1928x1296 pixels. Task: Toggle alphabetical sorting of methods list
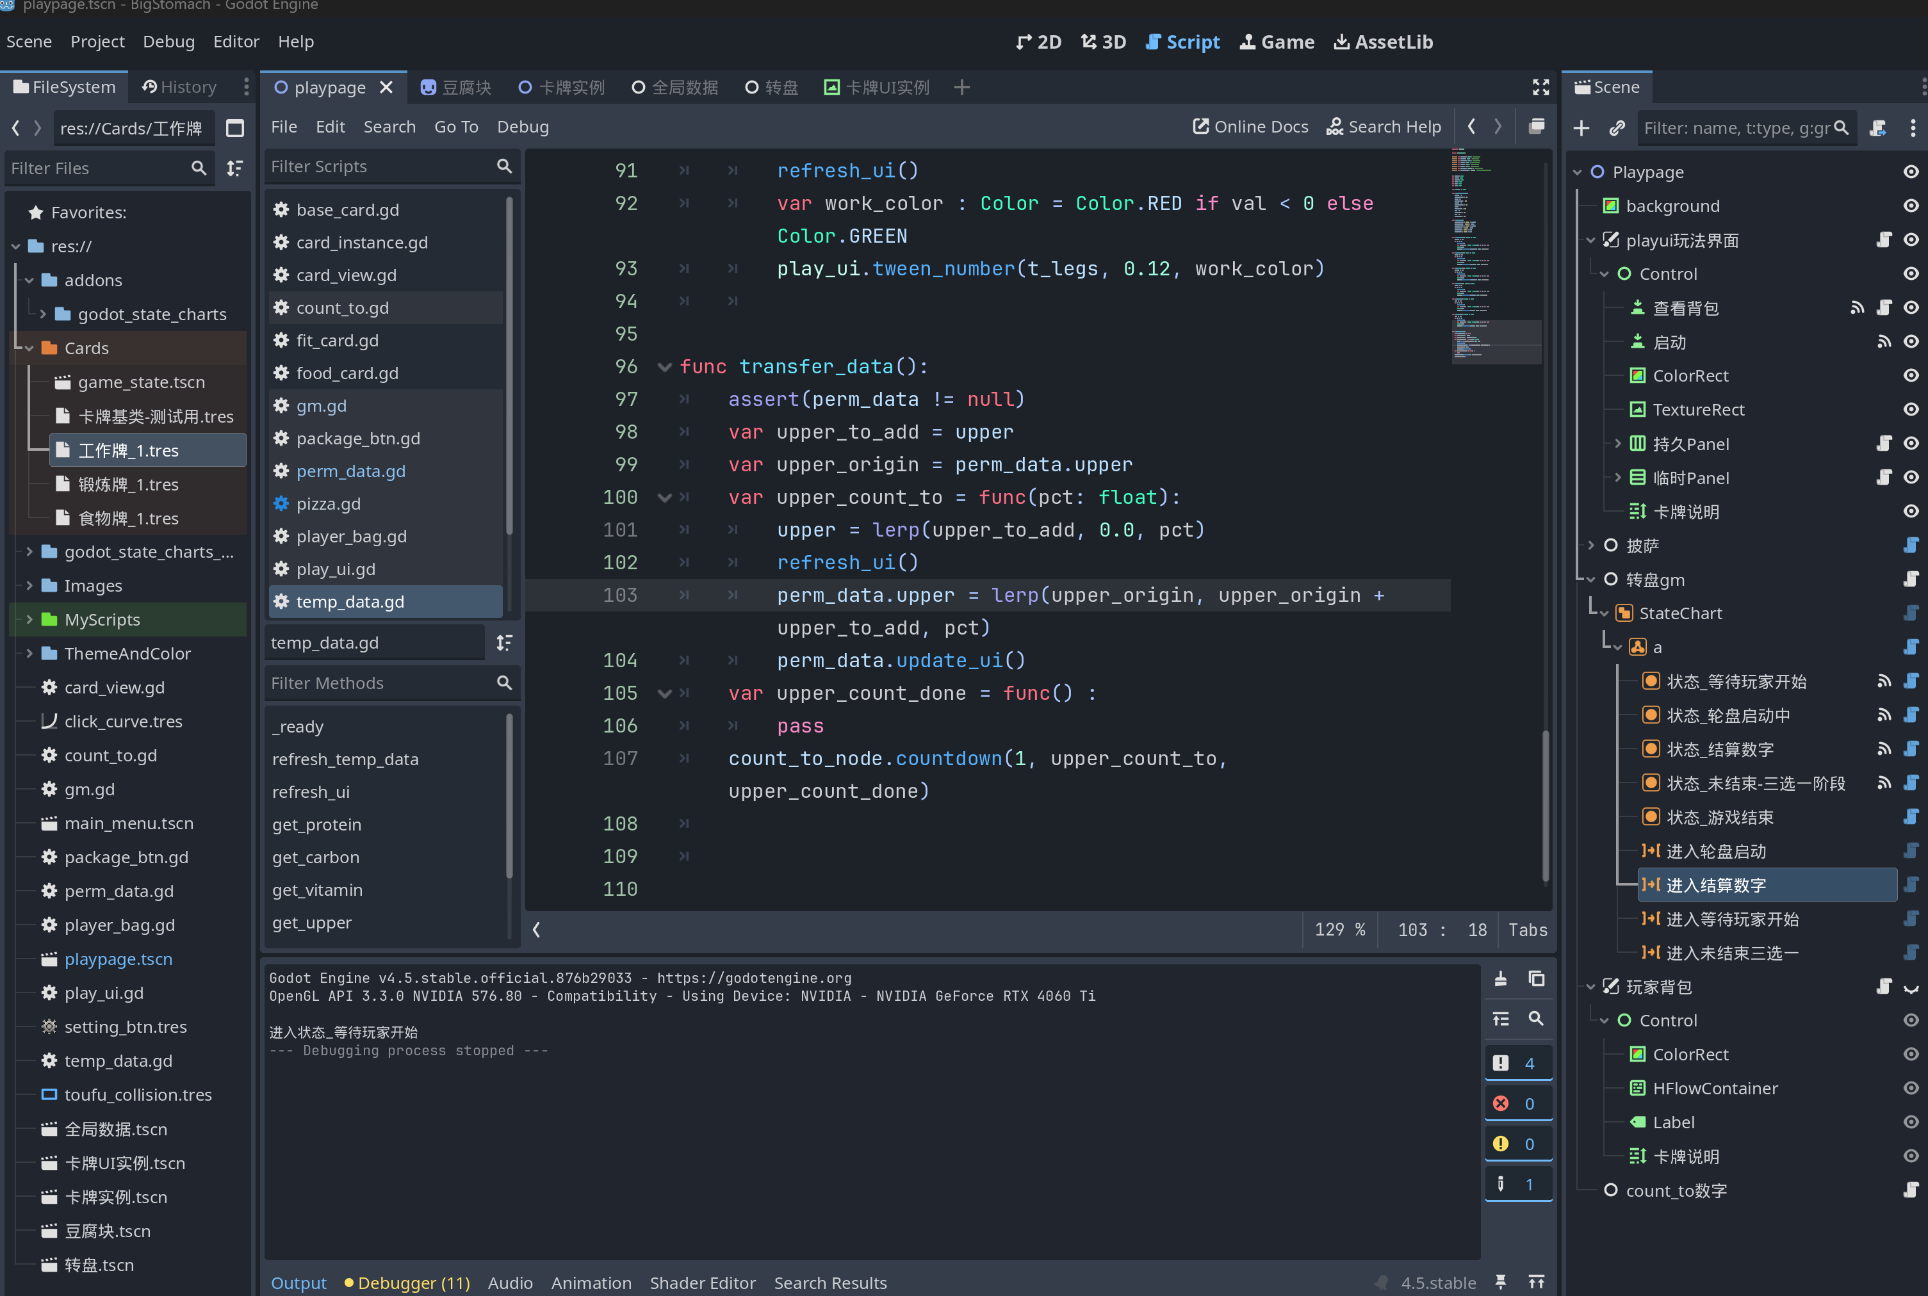click(503, 642)
